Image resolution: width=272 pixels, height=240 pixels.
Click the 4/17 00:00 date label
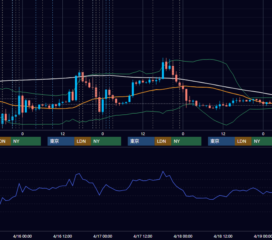pos(103,236)
